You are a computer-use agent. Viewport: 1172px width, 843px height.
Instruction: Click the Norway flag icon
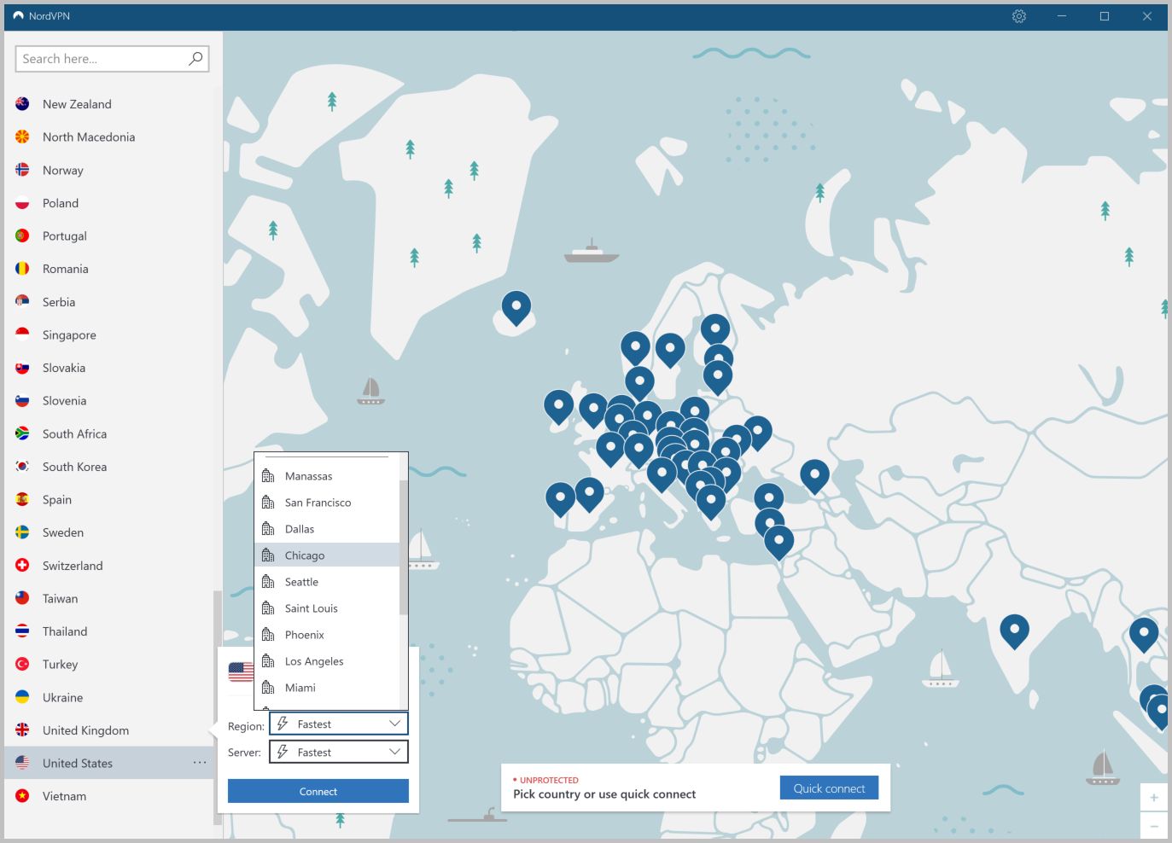[x=22, y=170]
